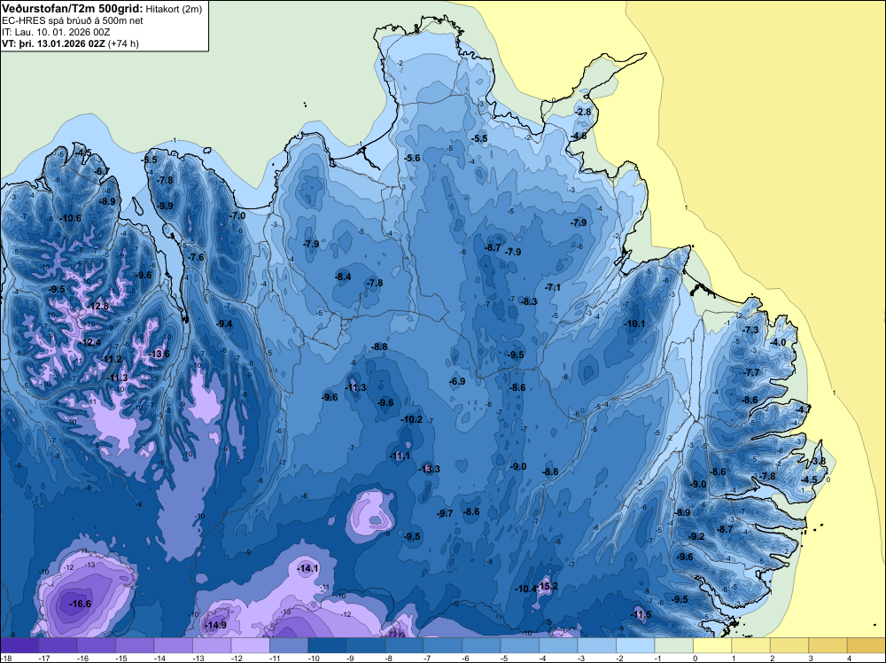Click valid time 'VT: þri. 13.01.2026 02Z'

(x=54, y=43)
